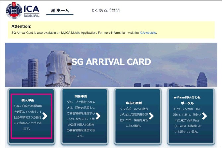Click the 団体申告 group description text
Viewport: 222px width, 148px height.
pos(81,119)
